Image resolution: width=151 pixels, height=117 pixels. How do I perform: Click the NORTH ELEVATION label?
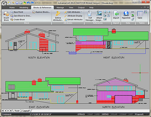click(x=113, y=107)
